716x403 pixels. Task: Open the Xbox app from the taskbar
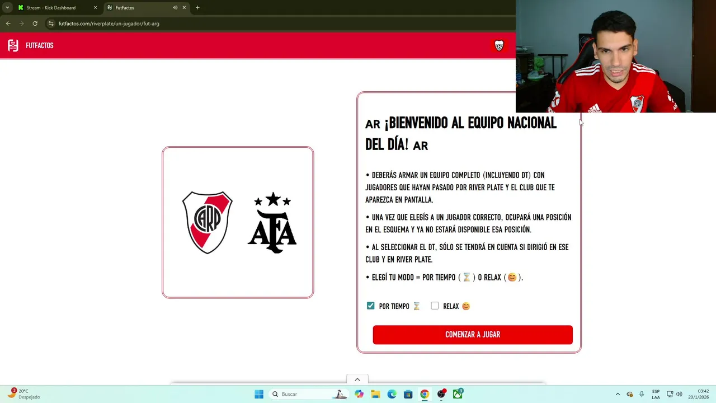click(x=458, y=394)
